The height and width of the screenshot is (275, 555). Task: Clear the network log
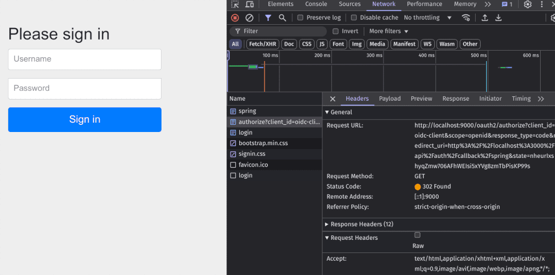click(250, 18)
